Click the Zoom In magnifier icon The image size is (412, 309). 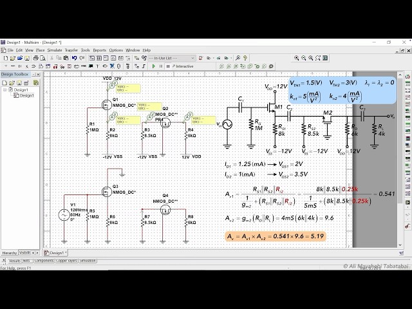[x=297, y=58]
